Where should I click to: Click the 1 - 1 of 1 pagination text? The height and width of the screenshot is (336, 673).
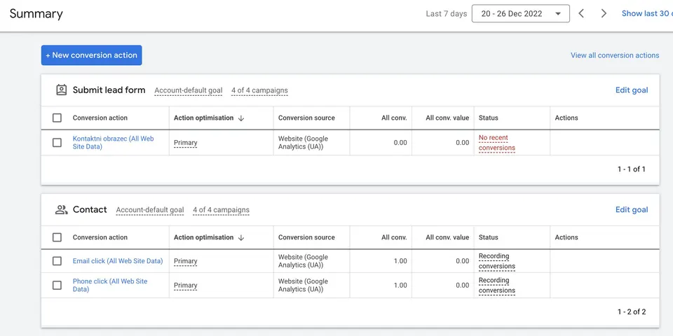(x=632, y=169)
